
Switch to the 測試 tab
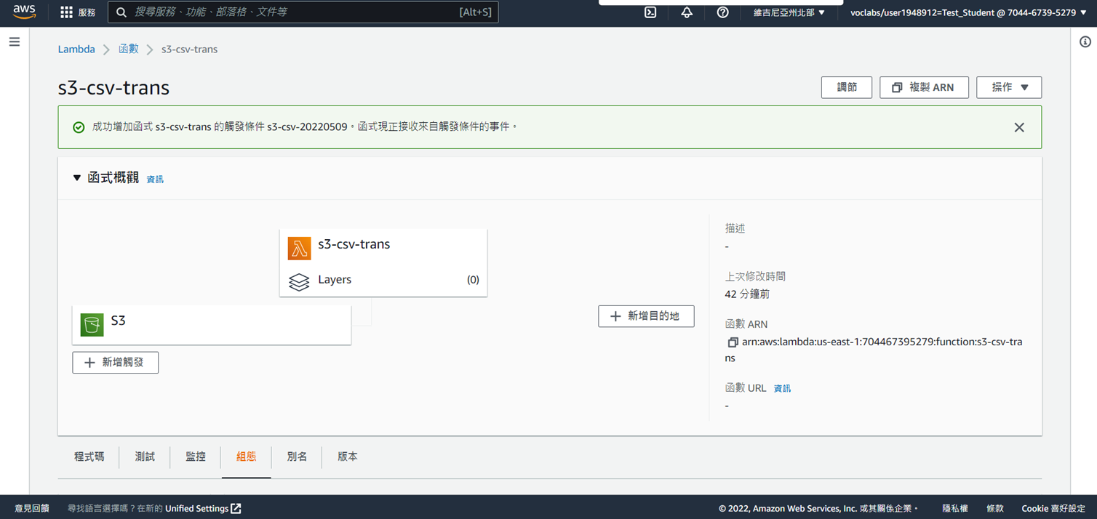point(144,456)
